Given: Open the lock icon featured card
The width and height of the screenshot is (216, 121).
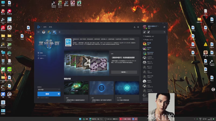Looking at the screenshot, I should click(102, 88).
